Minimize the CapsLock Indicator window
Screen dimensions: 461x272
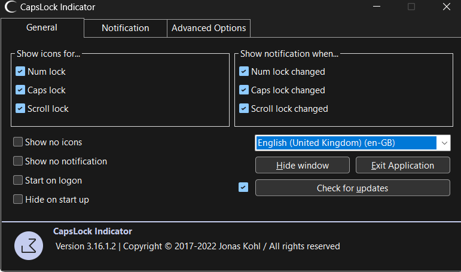pos(377,7)
